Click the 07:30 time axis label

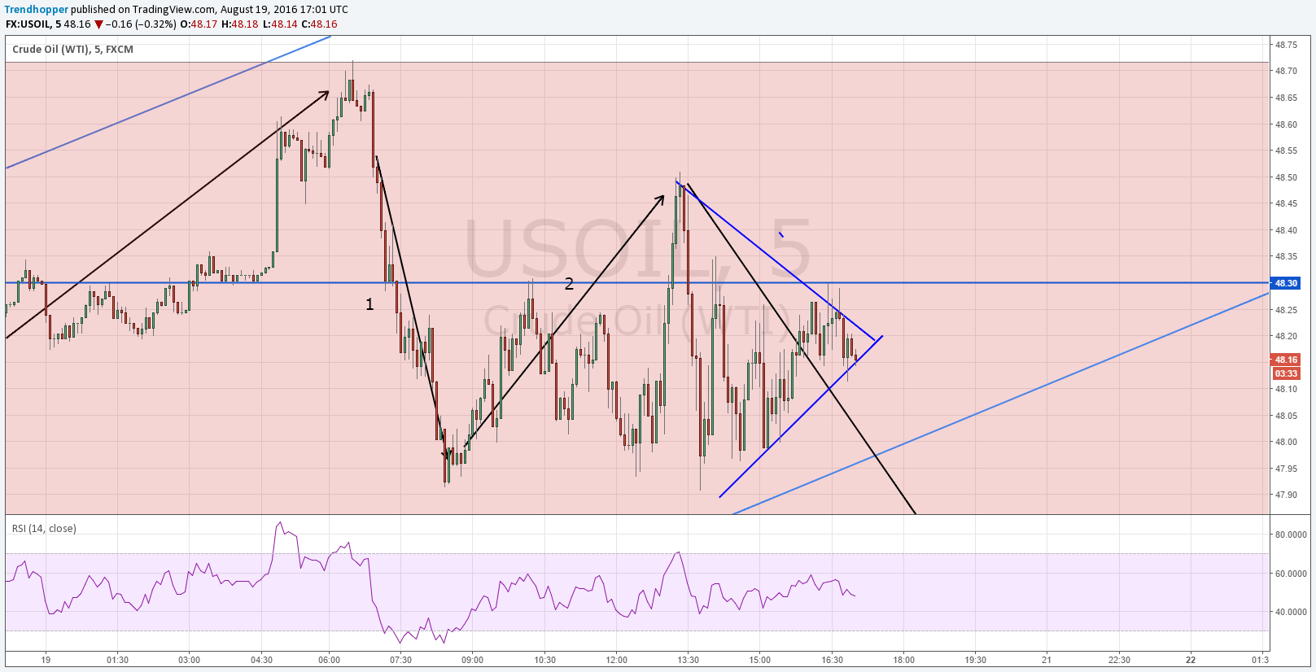click(400, 660)
